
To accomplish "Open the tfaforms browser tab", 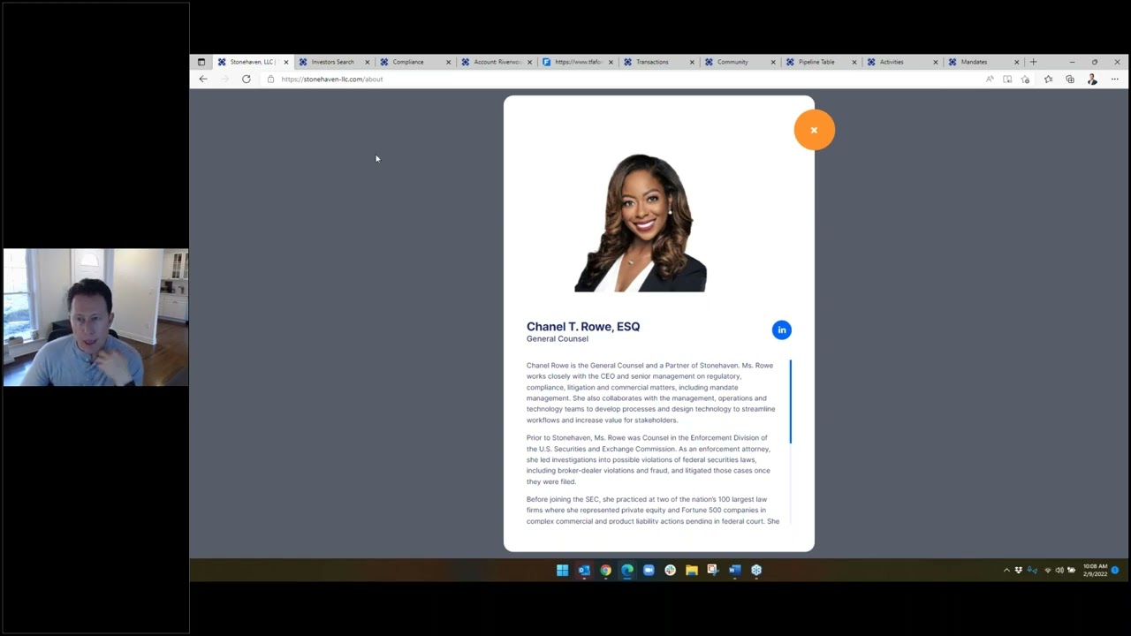I will [x=578, y=62].
